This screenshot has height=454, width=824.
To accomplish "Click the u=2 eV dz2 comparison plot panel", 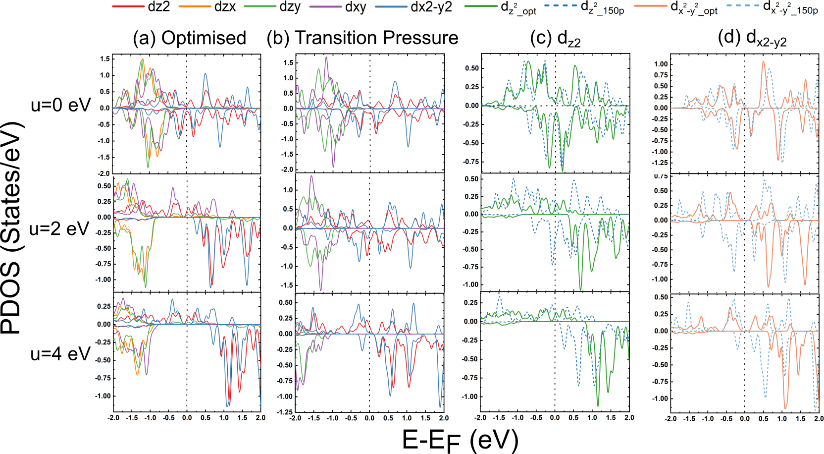I will (x=555, y=232).
